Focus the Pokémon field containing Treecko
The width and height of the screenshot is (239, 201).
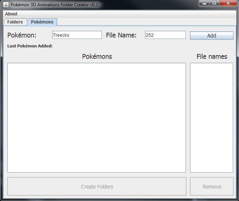(x=77, y=35)
